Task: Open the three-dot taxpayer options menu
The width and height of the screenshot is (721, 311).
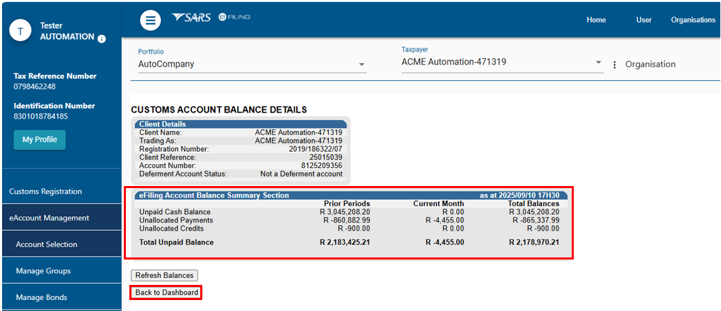Action: coord(614,65)
